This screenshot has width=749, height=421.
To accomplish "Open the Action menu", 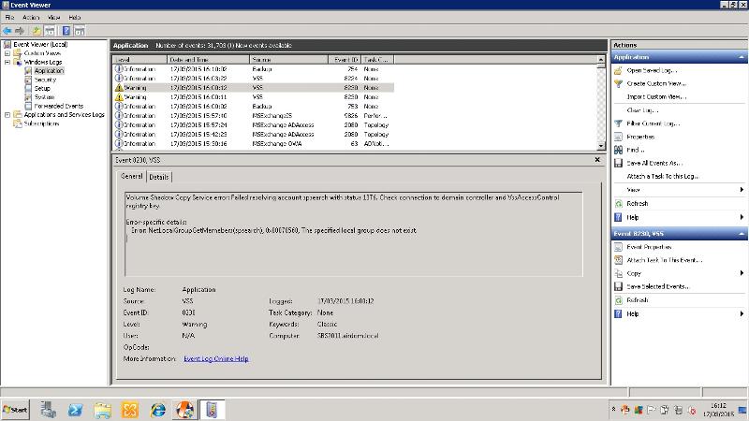I will pyautogui.click(x=31, y=17).
